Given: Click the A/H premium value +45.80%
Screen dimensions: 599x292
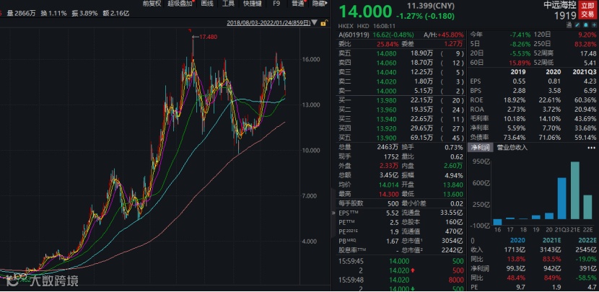Looking at the screenshot, I should point(450,35).
